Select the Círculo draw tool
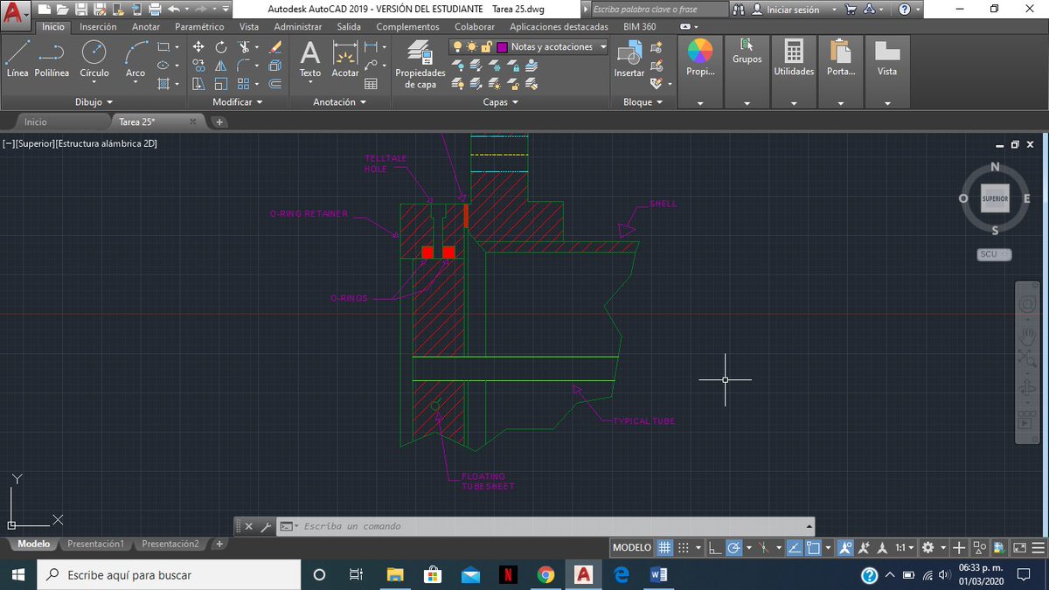This screenshot has height=590, width=1049. click(x=94, y=59)
